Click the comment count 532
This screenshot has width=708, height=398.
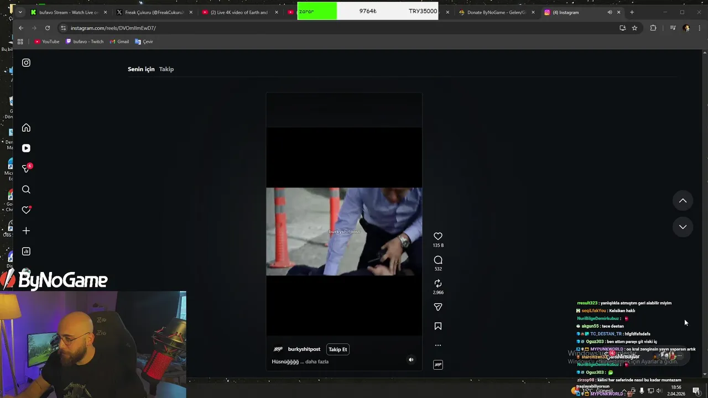pyautogui.click(x=438, y=269)
